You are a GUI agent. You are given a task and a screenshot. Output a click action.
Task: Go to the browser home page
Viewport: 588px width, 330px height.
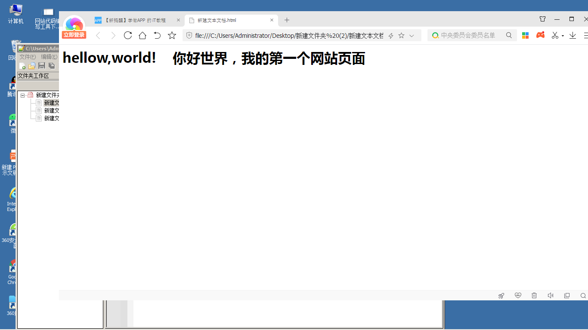pyautogui.click(x=142, y=35)
